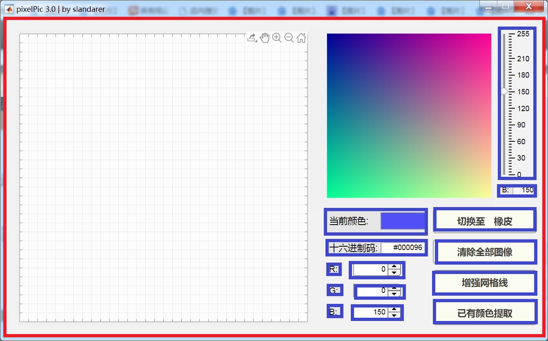The height and width of the screenshot is (341, 548).
Task: Click the G: label
Action: pyautogui.click(x=334, y=290)
